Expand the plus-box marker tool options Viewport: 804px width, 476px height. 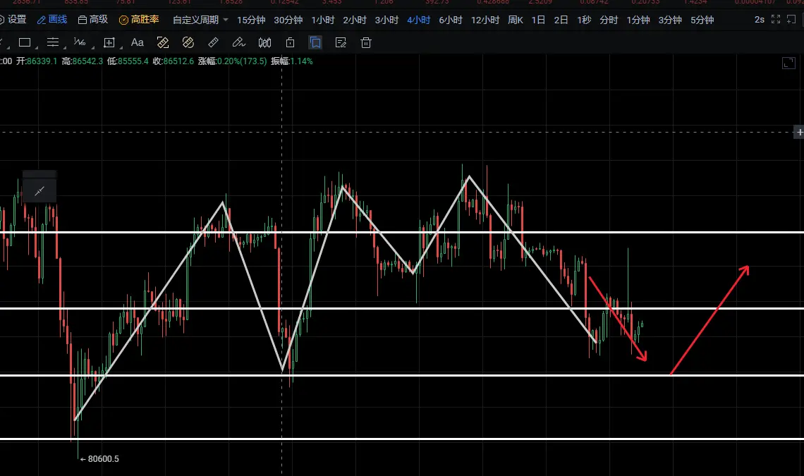click(x=121, y=47)
